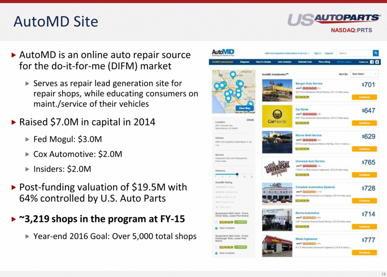Screen dimensions: 387x277
Task: Click the Universal Auto Service logo
Action: (x=277, y=168)
